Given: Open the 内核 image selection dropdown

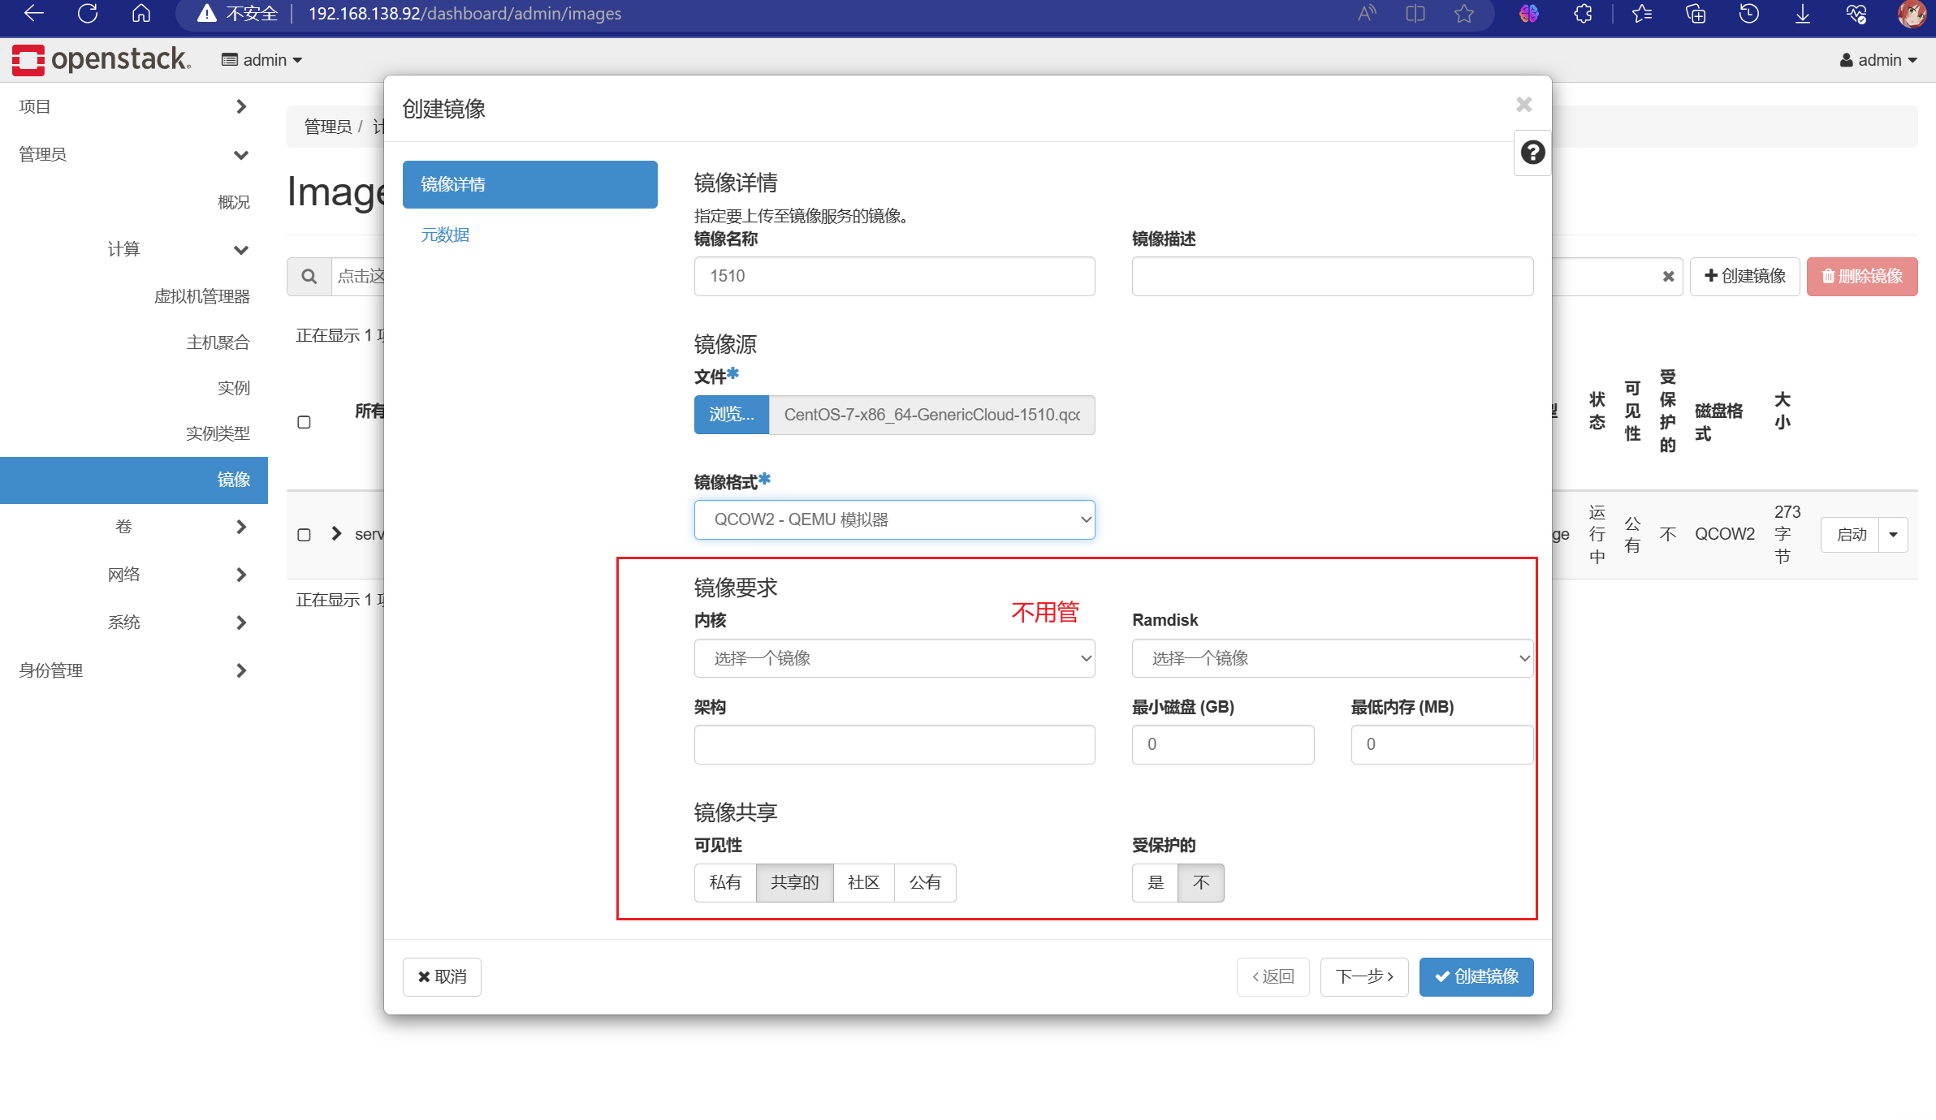Looking at the screenshot, I should [x=894, y=658].
